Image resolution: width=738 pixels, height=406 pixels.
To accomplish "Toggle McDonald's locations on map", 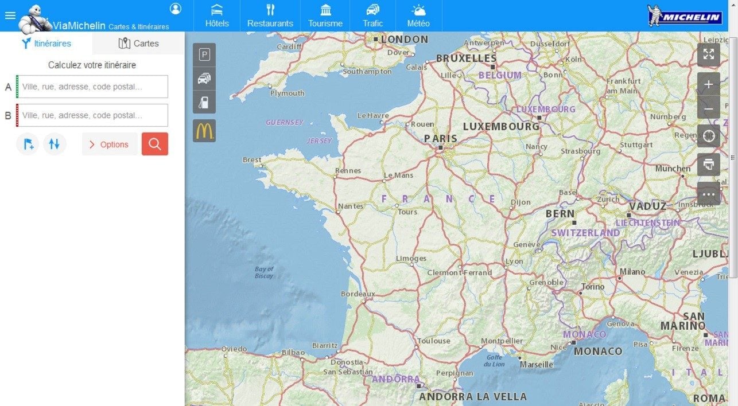I will (204, 131).
